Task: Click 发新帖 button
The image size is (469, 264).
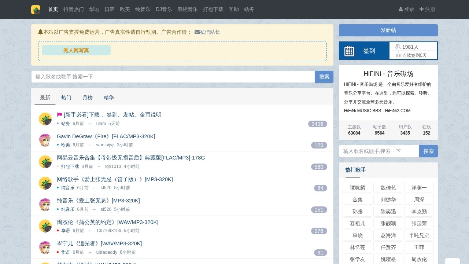Action: [388, 30]
